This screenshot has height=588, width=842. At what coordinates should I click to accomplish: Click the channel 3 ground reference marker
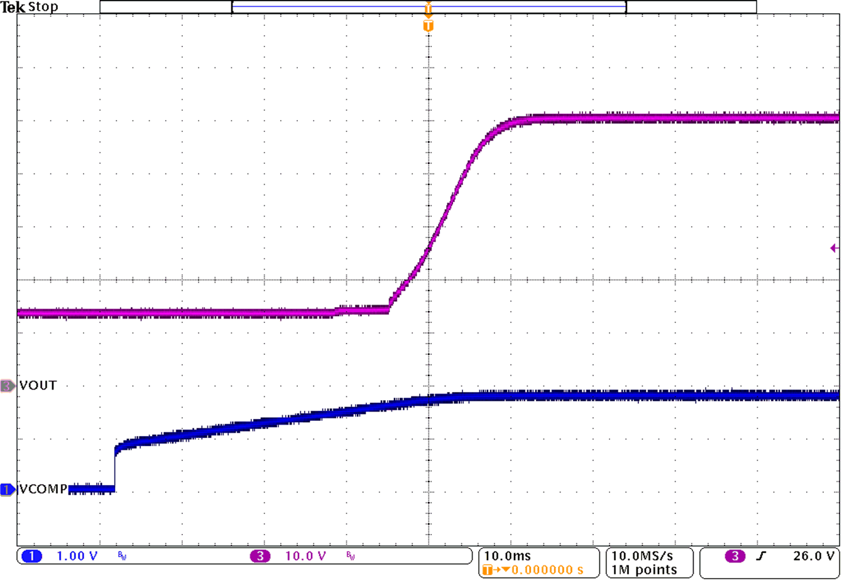coord(6,385)
